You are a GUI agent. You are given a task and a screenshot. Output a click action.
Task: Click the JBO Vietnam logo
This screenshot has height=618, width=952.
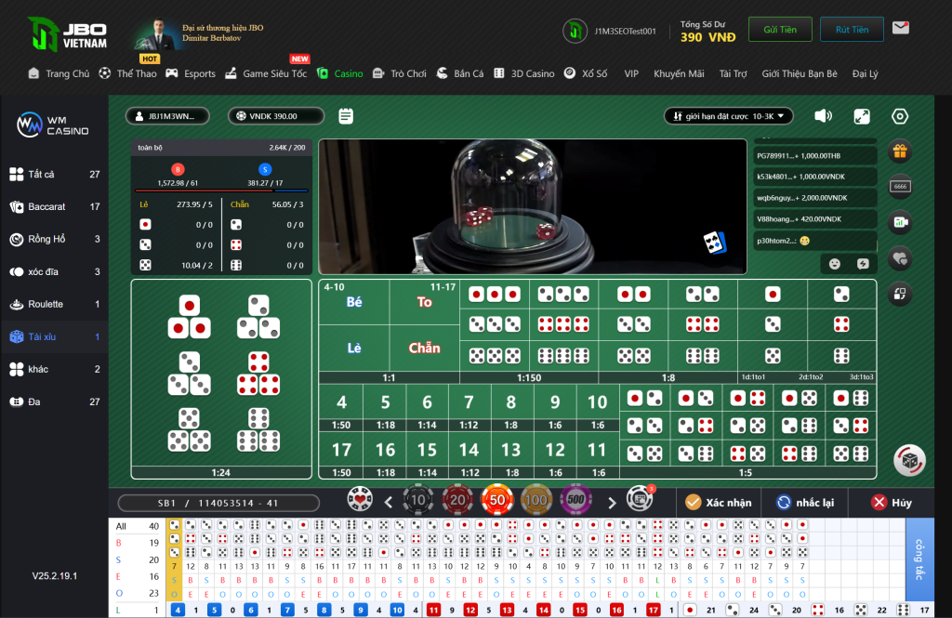[67, 34]
